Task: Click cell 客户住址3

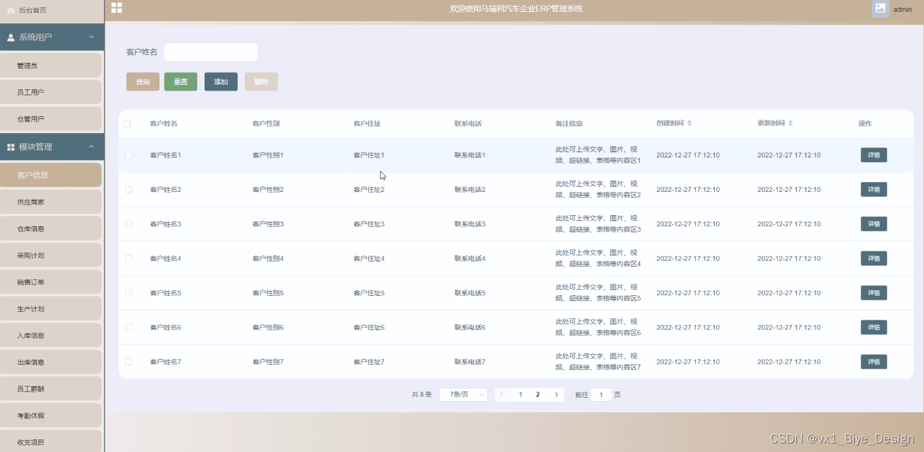Action: point(369,224)
